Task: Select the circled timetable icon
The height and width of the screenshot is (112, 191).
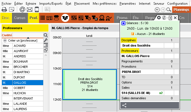Action: click(65, 18)
